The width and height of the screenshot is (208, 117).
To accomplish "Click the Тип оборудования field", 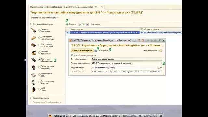I will click(127, 59).
